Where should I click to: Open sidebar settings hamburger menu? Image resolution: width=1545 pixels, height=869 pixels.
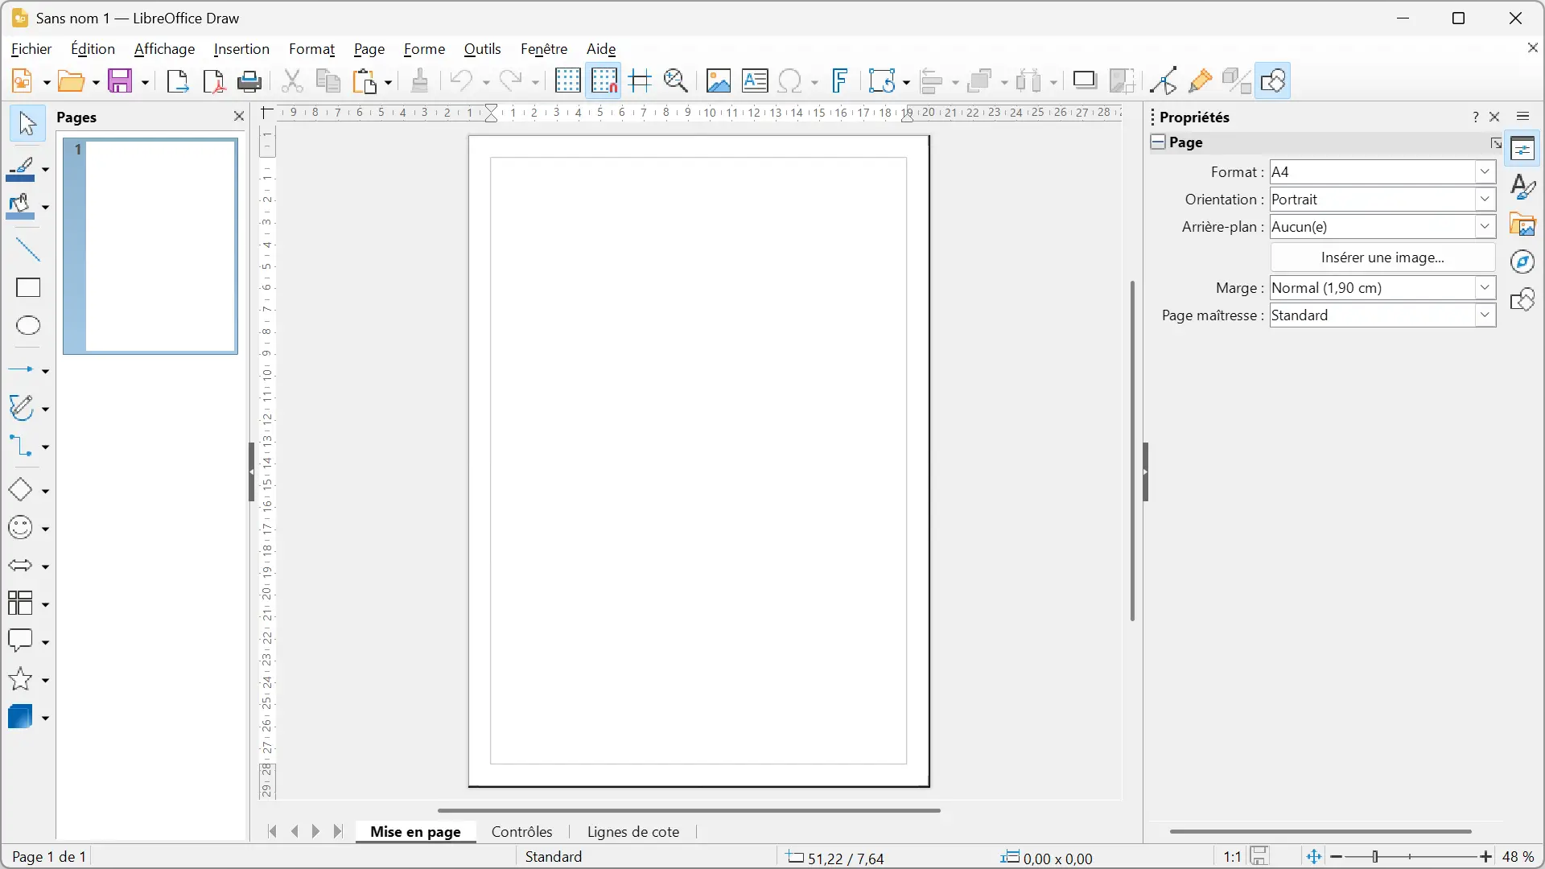(1522, 117)
